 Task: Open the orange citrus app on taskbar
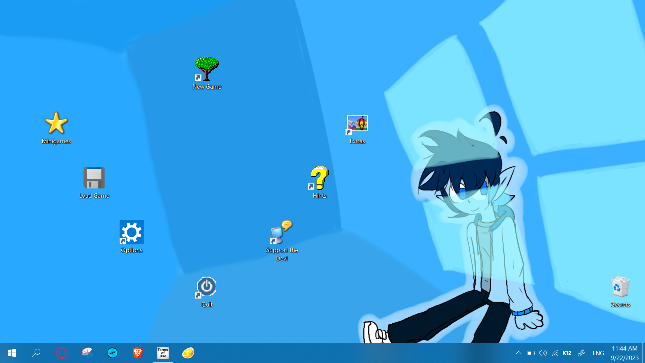click(x=188, y=353)
